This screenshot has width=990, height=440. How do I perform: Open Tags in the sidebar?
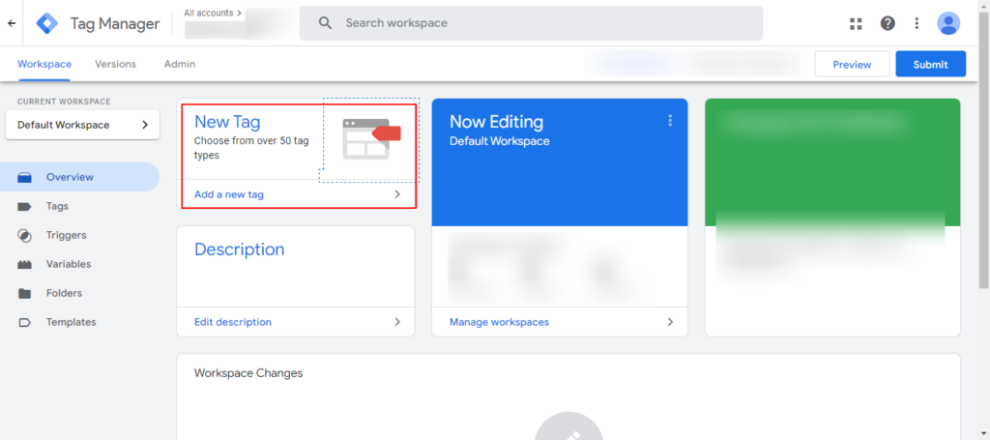click(57, 206)
